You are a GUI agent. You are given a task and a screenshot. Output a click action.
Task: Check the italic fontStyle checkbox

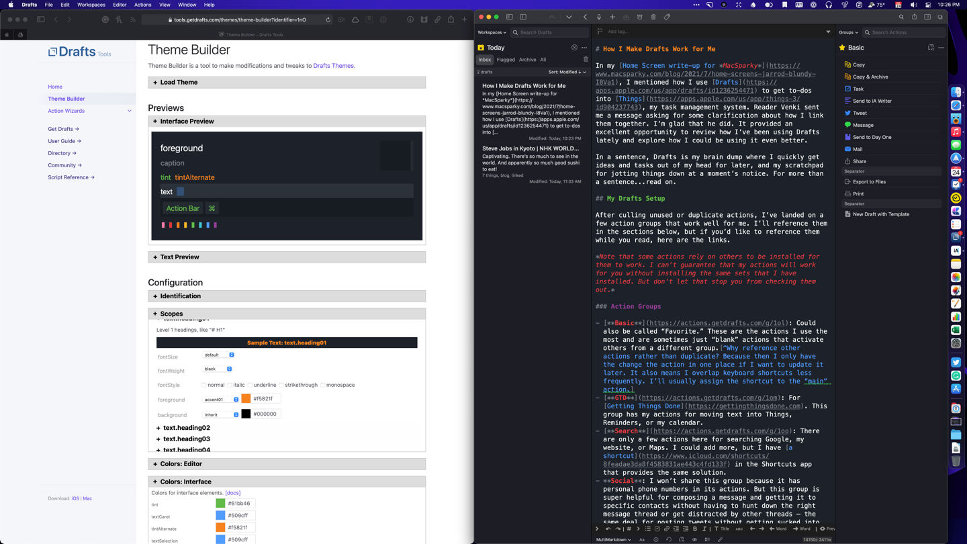coord(230,385)
